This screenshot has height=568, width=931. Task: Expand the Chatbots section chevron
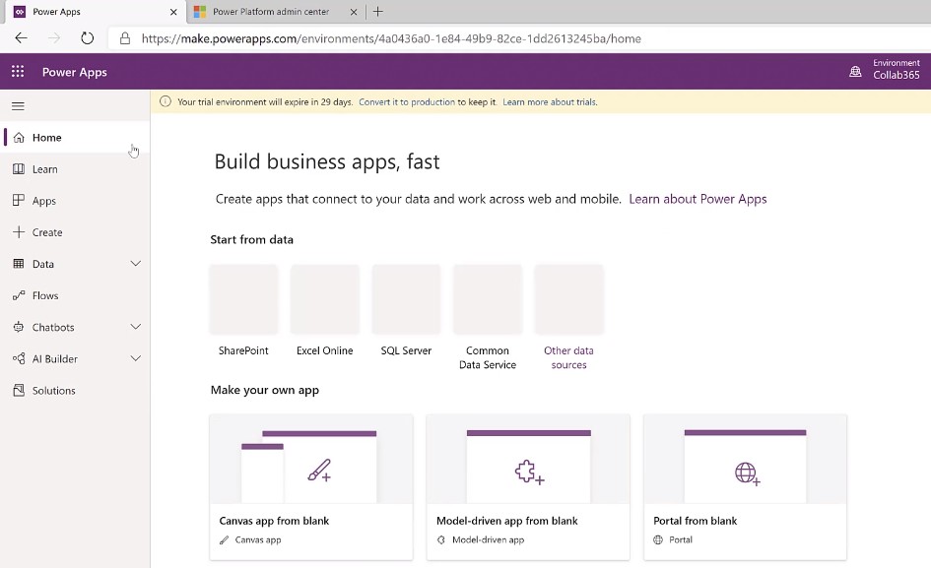tap(136, 327)
